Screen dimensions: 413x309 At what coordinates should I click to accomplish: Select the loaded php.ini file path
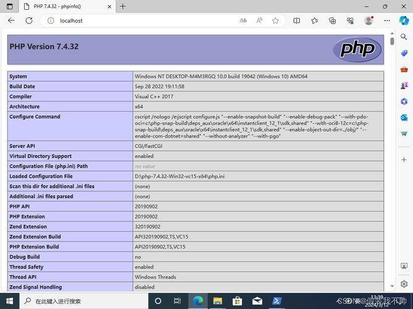pos(180,176)
